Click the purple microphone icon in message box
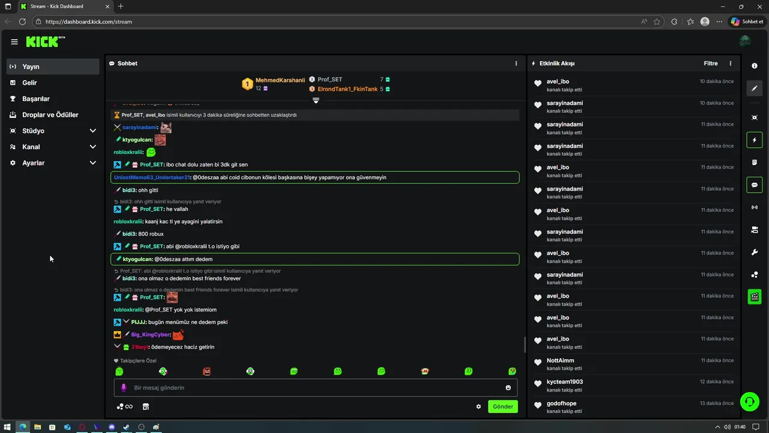Viewport: 769px width, 433px height. [124, 388]
